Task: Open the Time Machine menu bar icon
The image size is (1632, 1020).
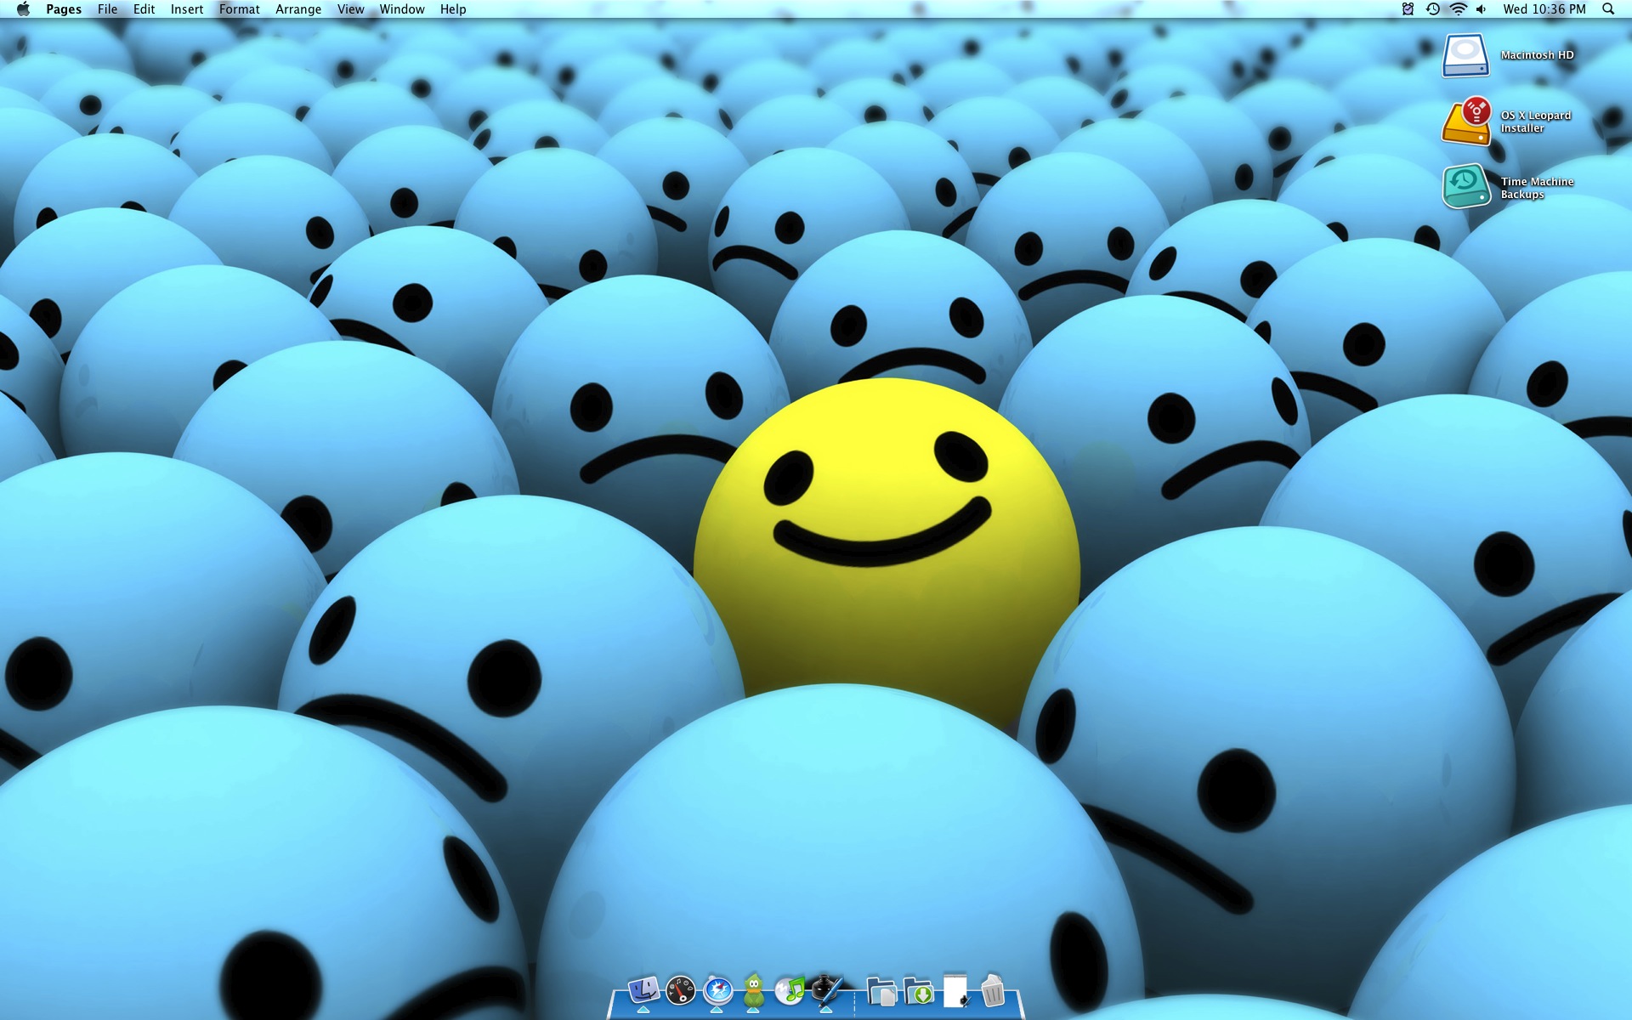Action: click(1433, 9)
